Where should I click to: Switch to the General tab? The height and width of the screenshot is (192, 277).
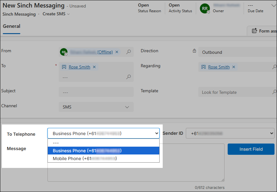click(x=12, y=26)
